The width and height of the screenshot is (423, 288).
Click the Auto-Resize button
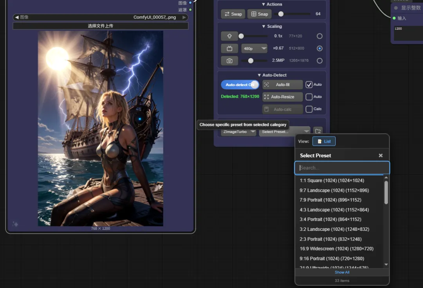click(282, 97)
